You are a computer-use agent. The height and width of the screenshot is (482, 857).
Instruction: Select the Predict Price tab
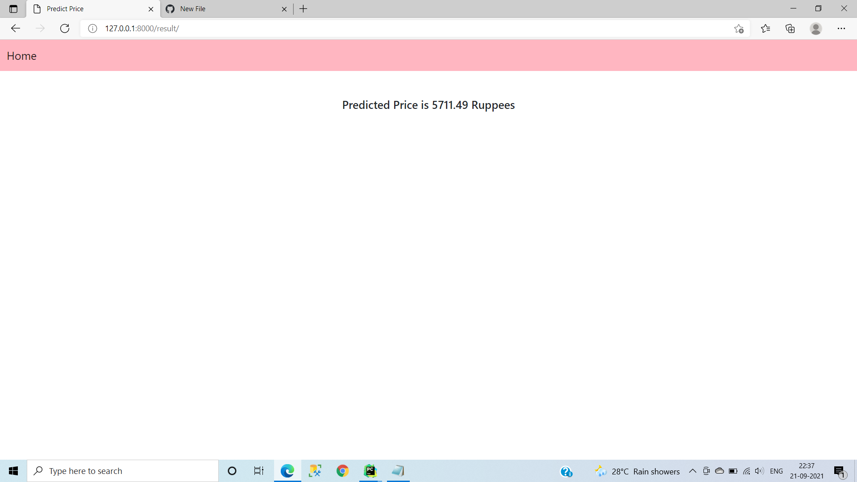[x=89, y=9]
